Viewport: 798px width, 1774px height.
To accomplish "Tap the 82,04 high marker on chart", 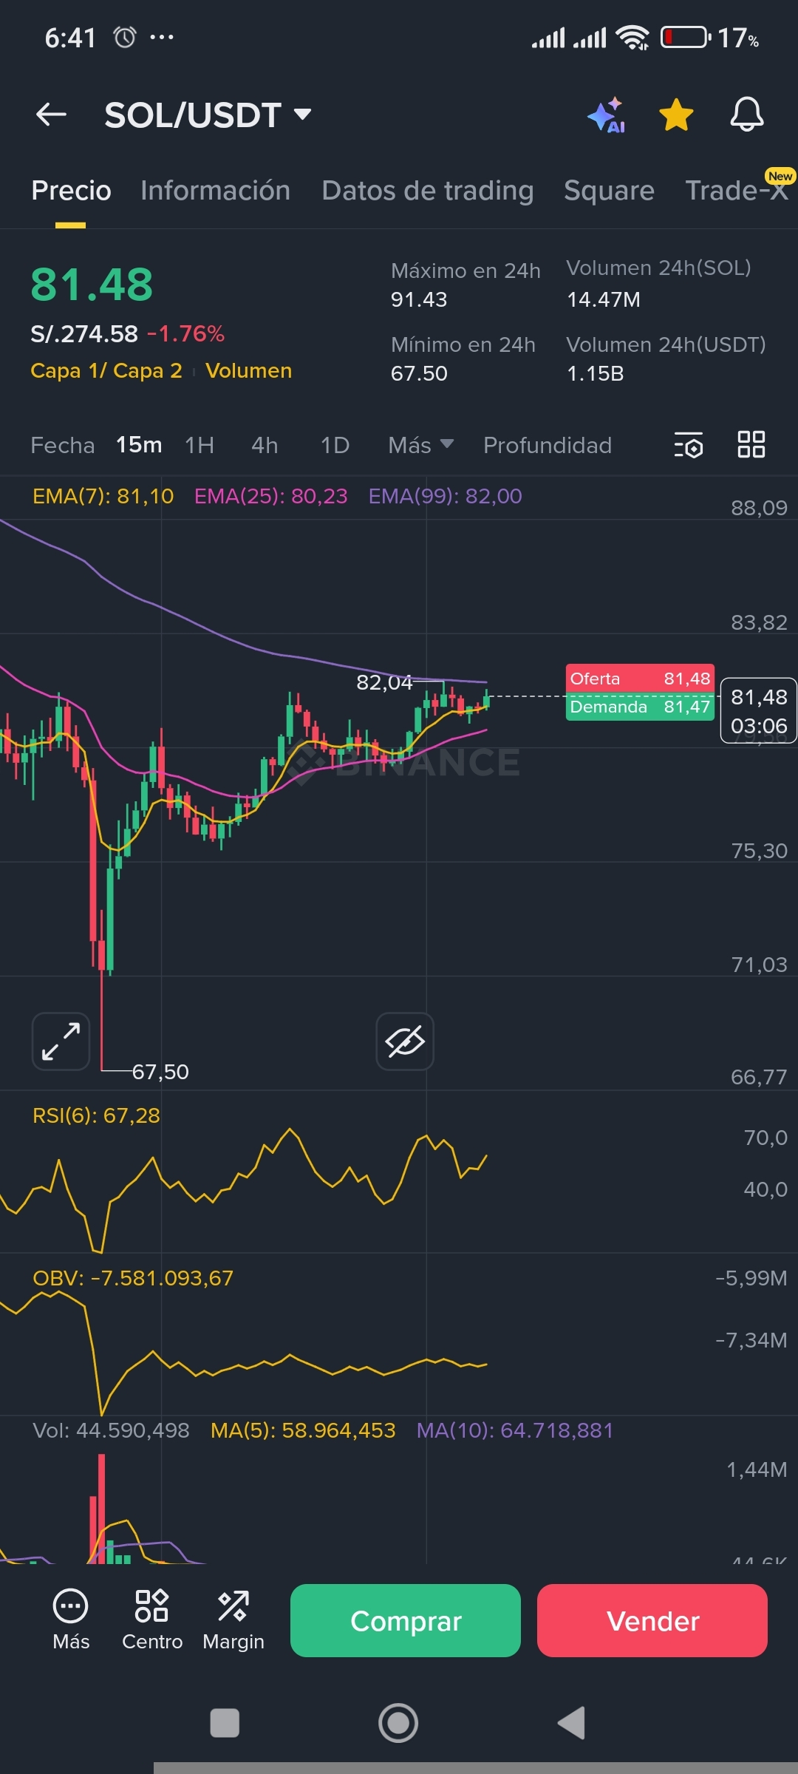I will [x=384, y=682].
